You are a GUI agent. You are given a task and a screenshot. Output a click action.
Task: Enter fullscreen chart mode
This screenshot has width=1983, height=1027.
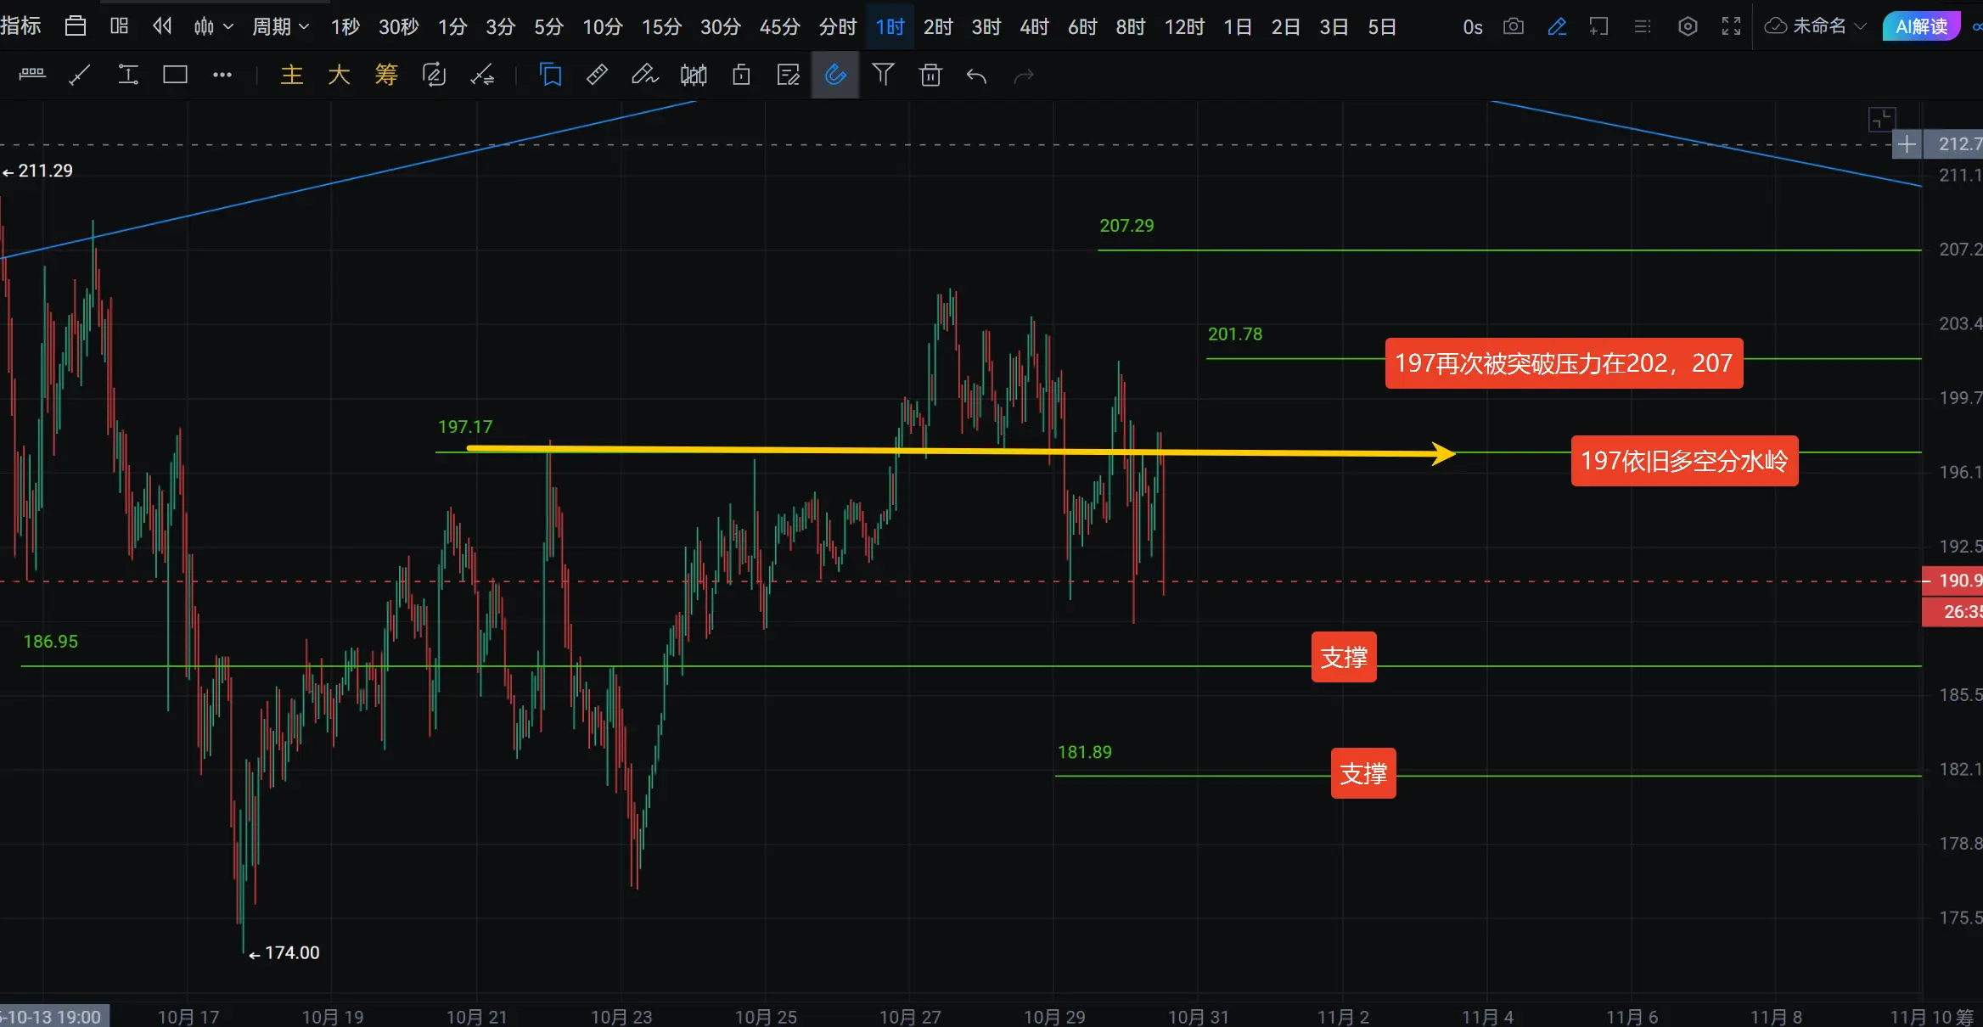[x=1731, y=26]
